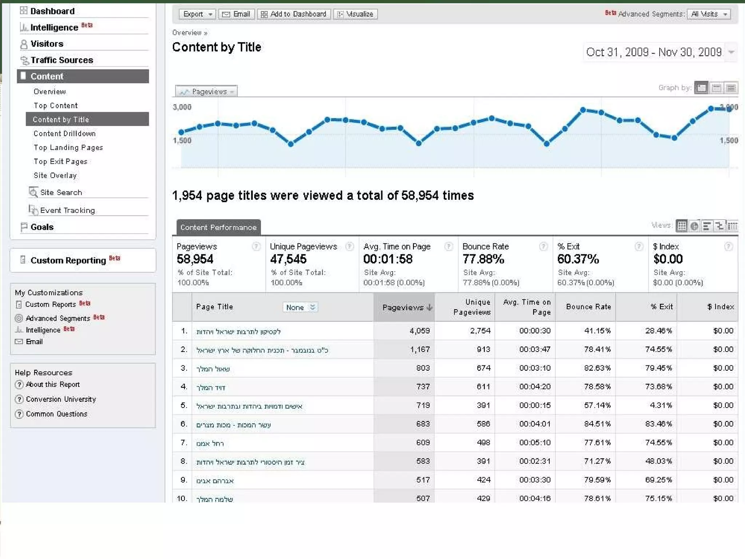Select the performance bar view icon

[706, 226]
